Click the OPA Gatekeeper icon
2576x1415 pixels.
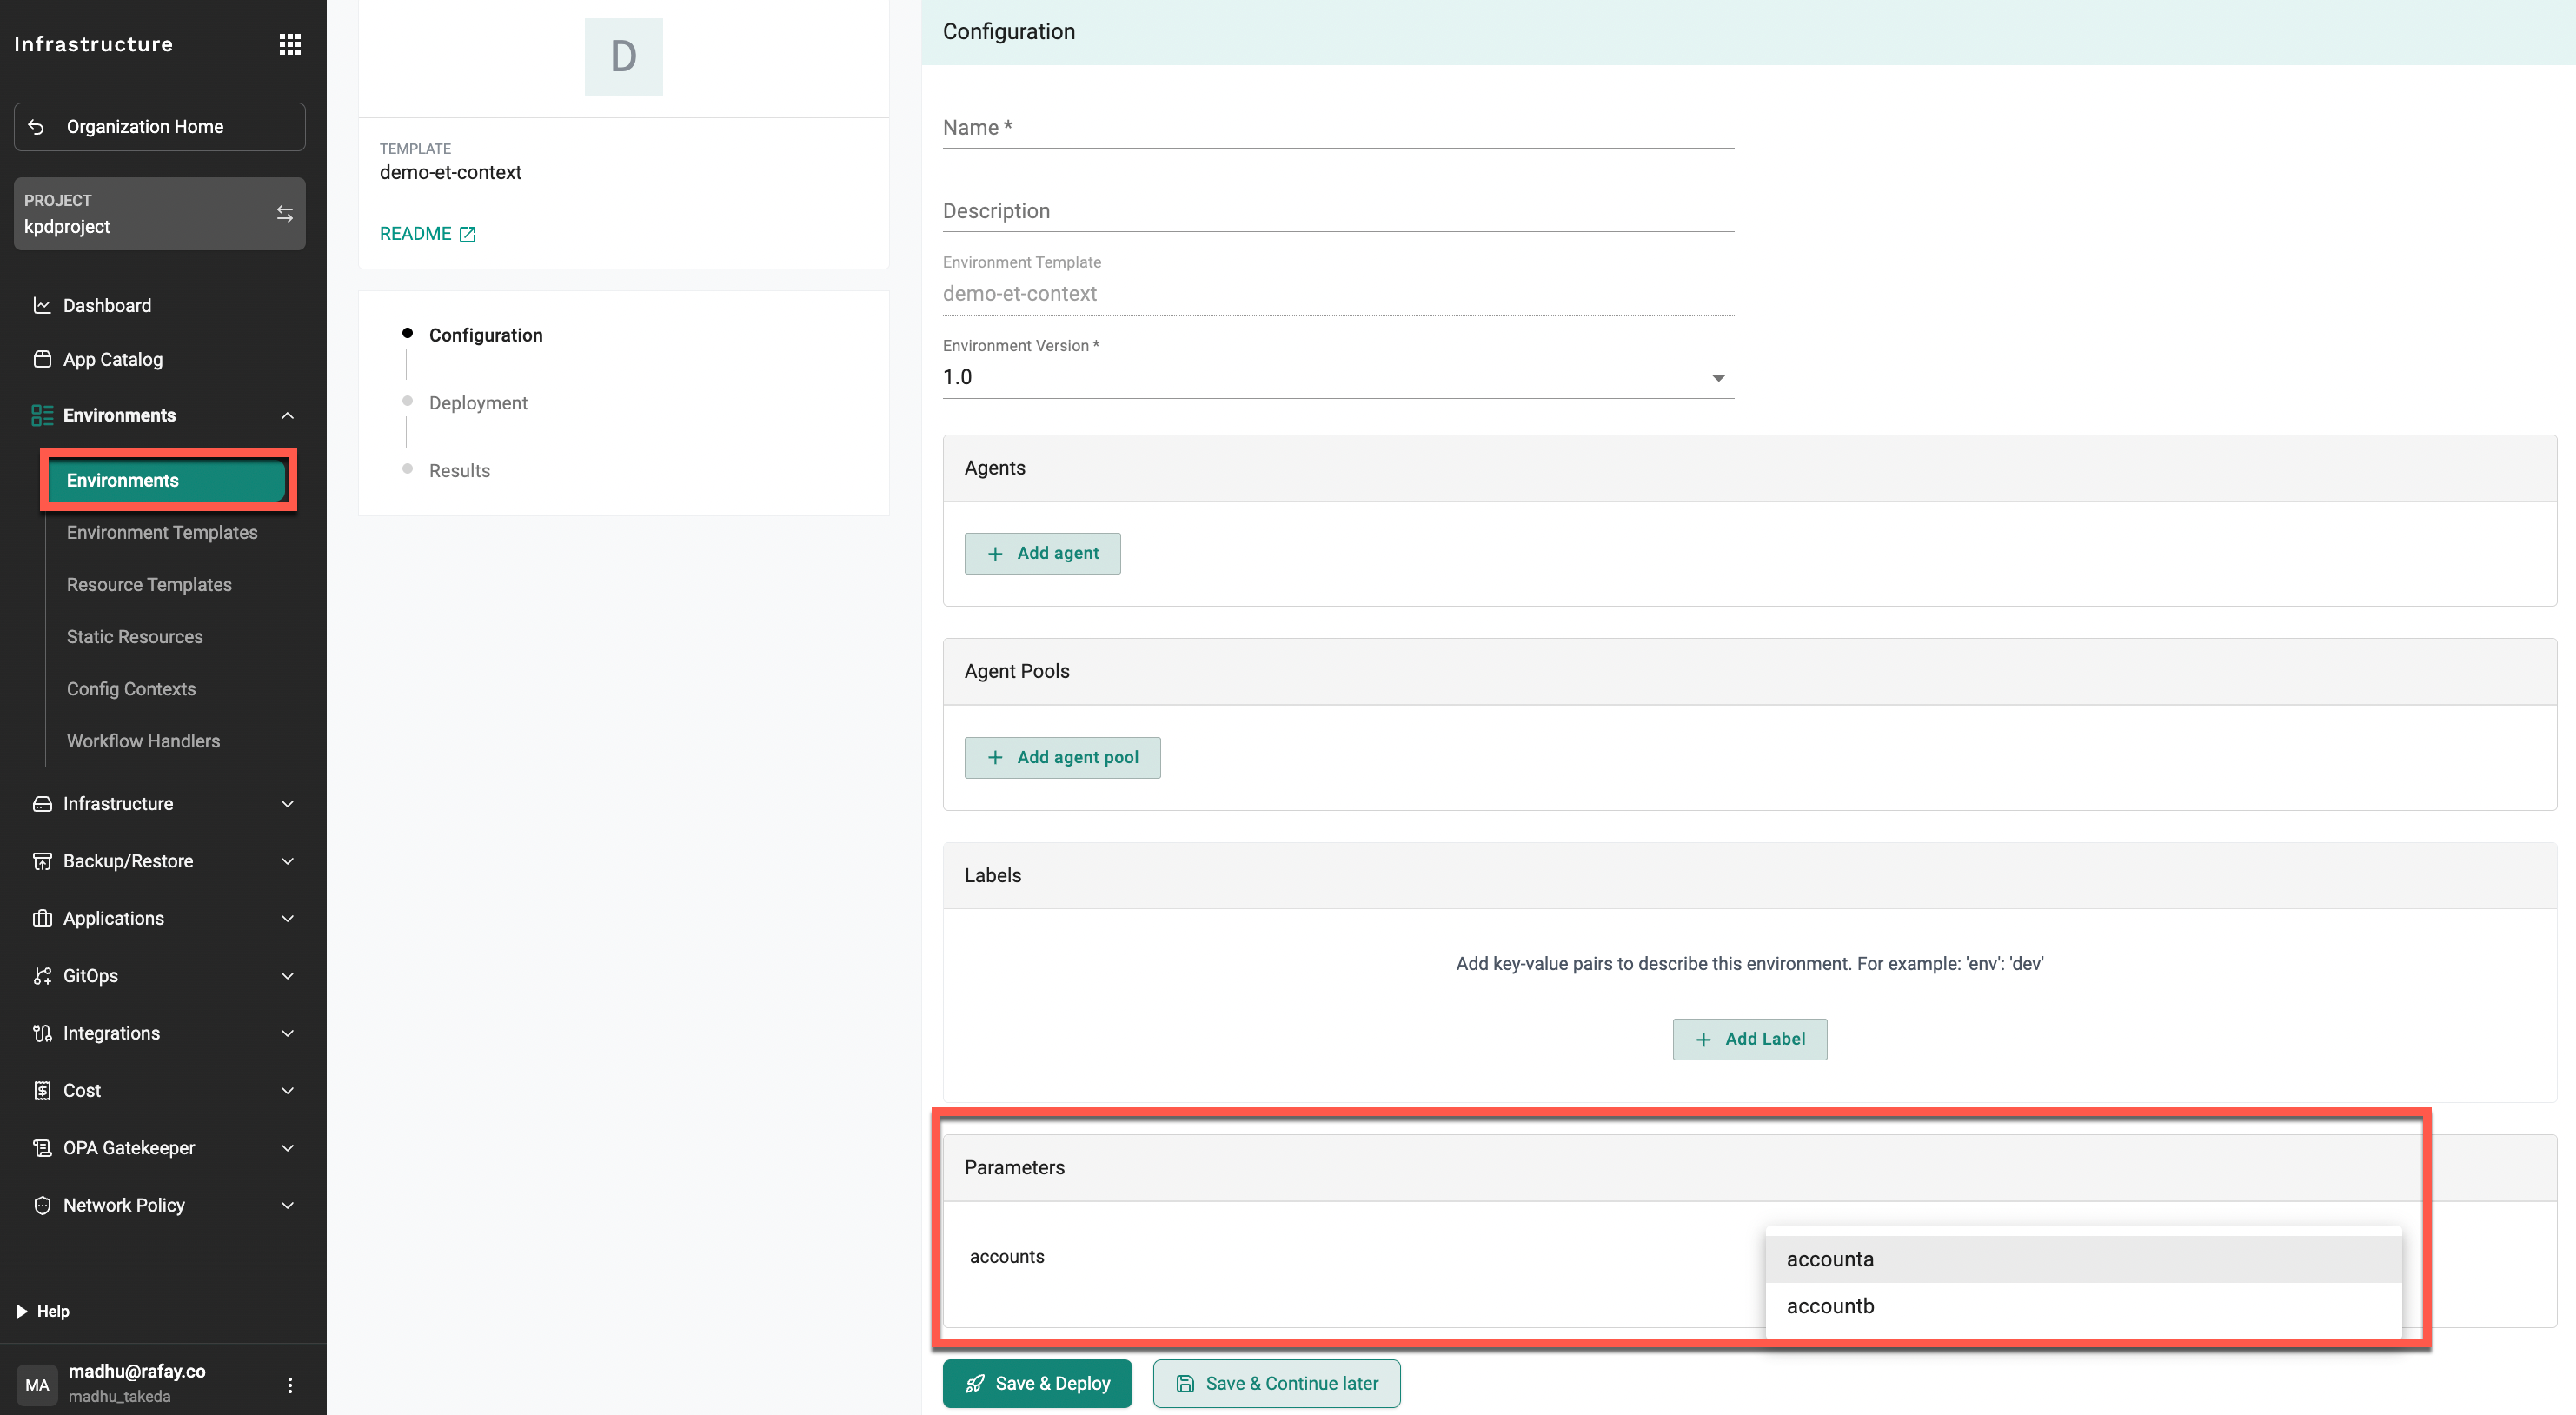pyautogui.click(x=42, y=1148)
